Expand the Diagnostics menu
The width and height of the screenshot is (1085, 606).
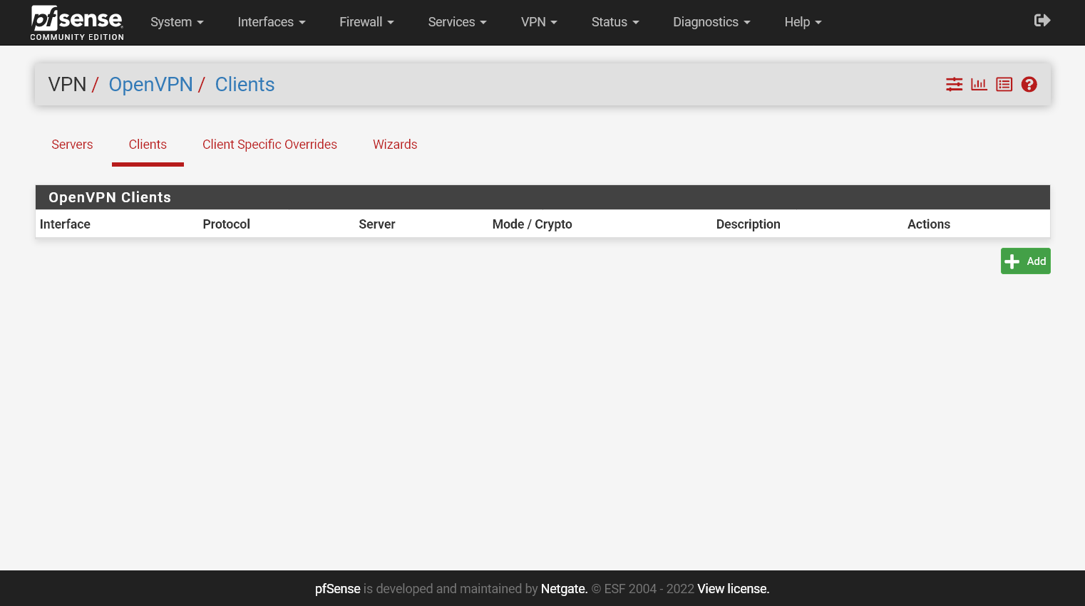click(x=710, y=22)
